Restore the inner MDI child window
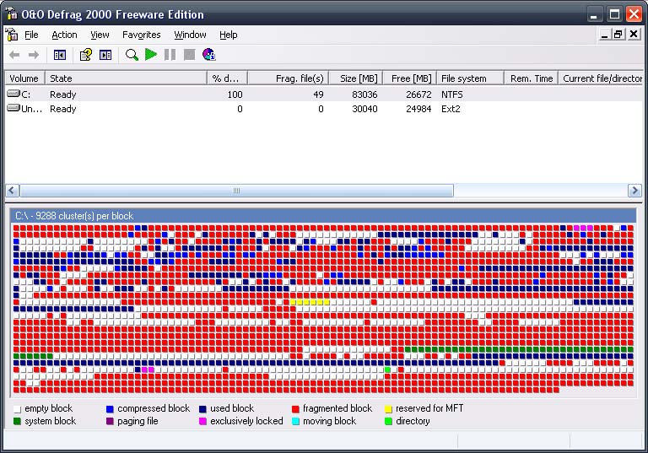 click(618, 35)
